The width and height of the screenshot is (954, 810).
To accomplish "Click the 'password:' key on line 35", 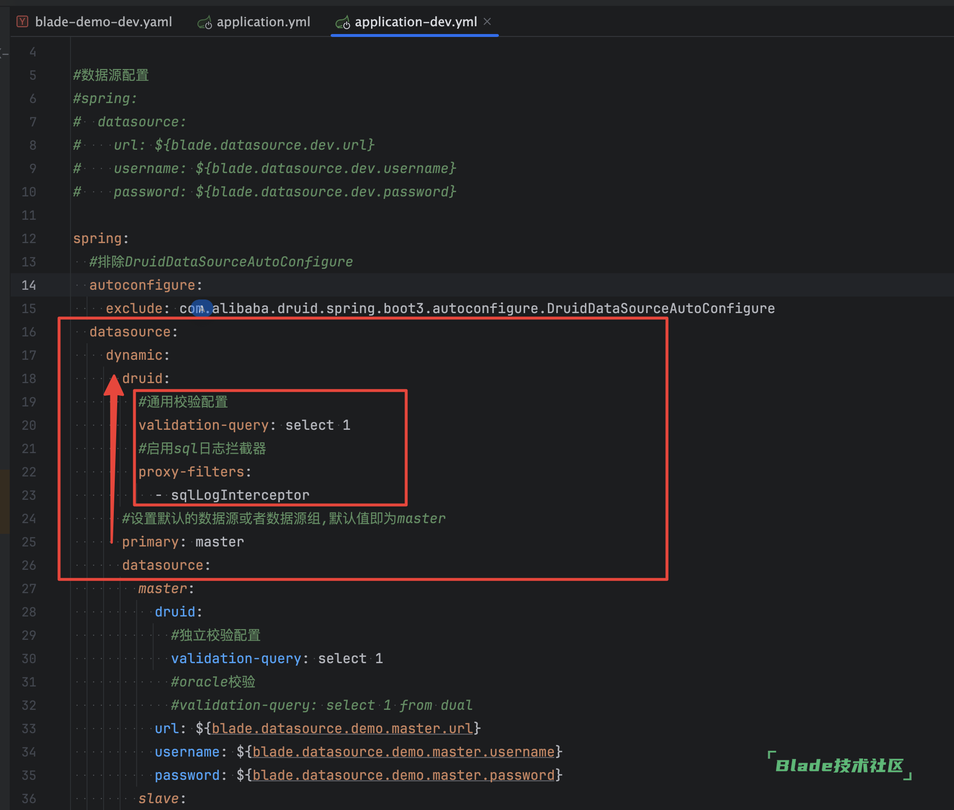I will [191, 775].
